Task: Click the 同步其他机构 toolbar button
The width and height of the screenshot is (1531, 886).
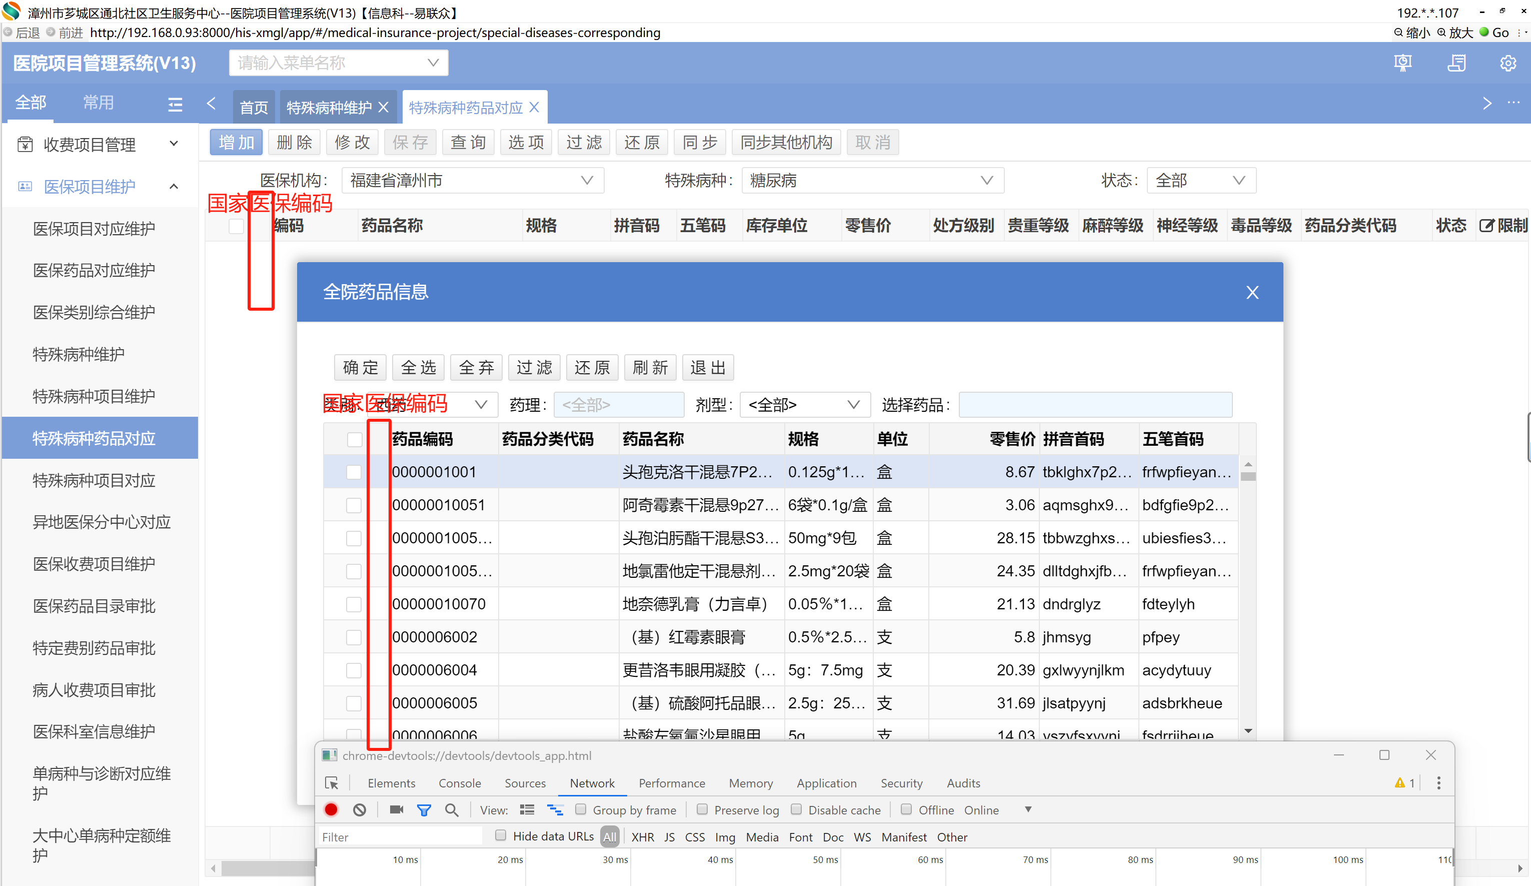Action: tap(786, 142)
